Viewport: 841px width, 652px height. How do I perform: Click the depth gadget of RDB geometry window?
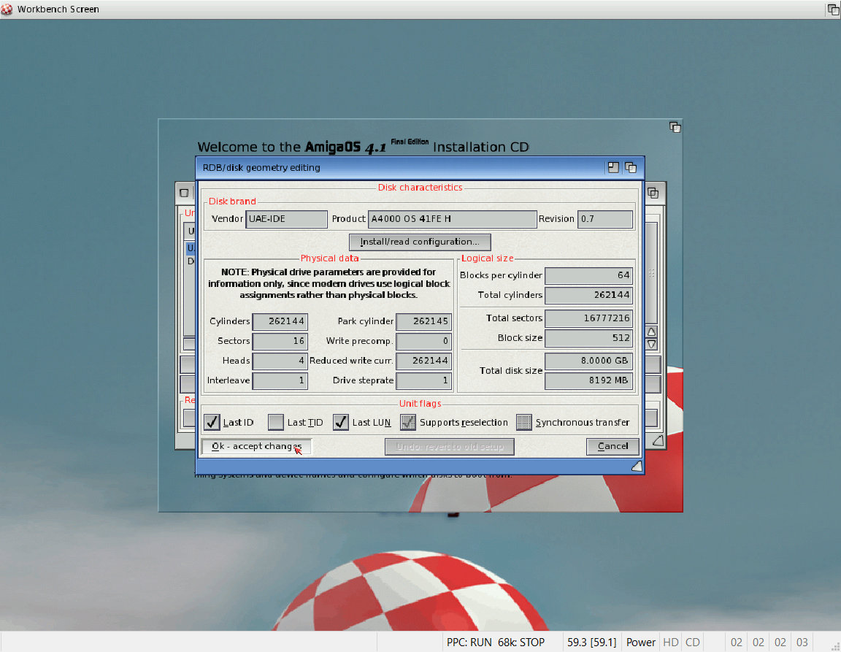click(631, 167)
